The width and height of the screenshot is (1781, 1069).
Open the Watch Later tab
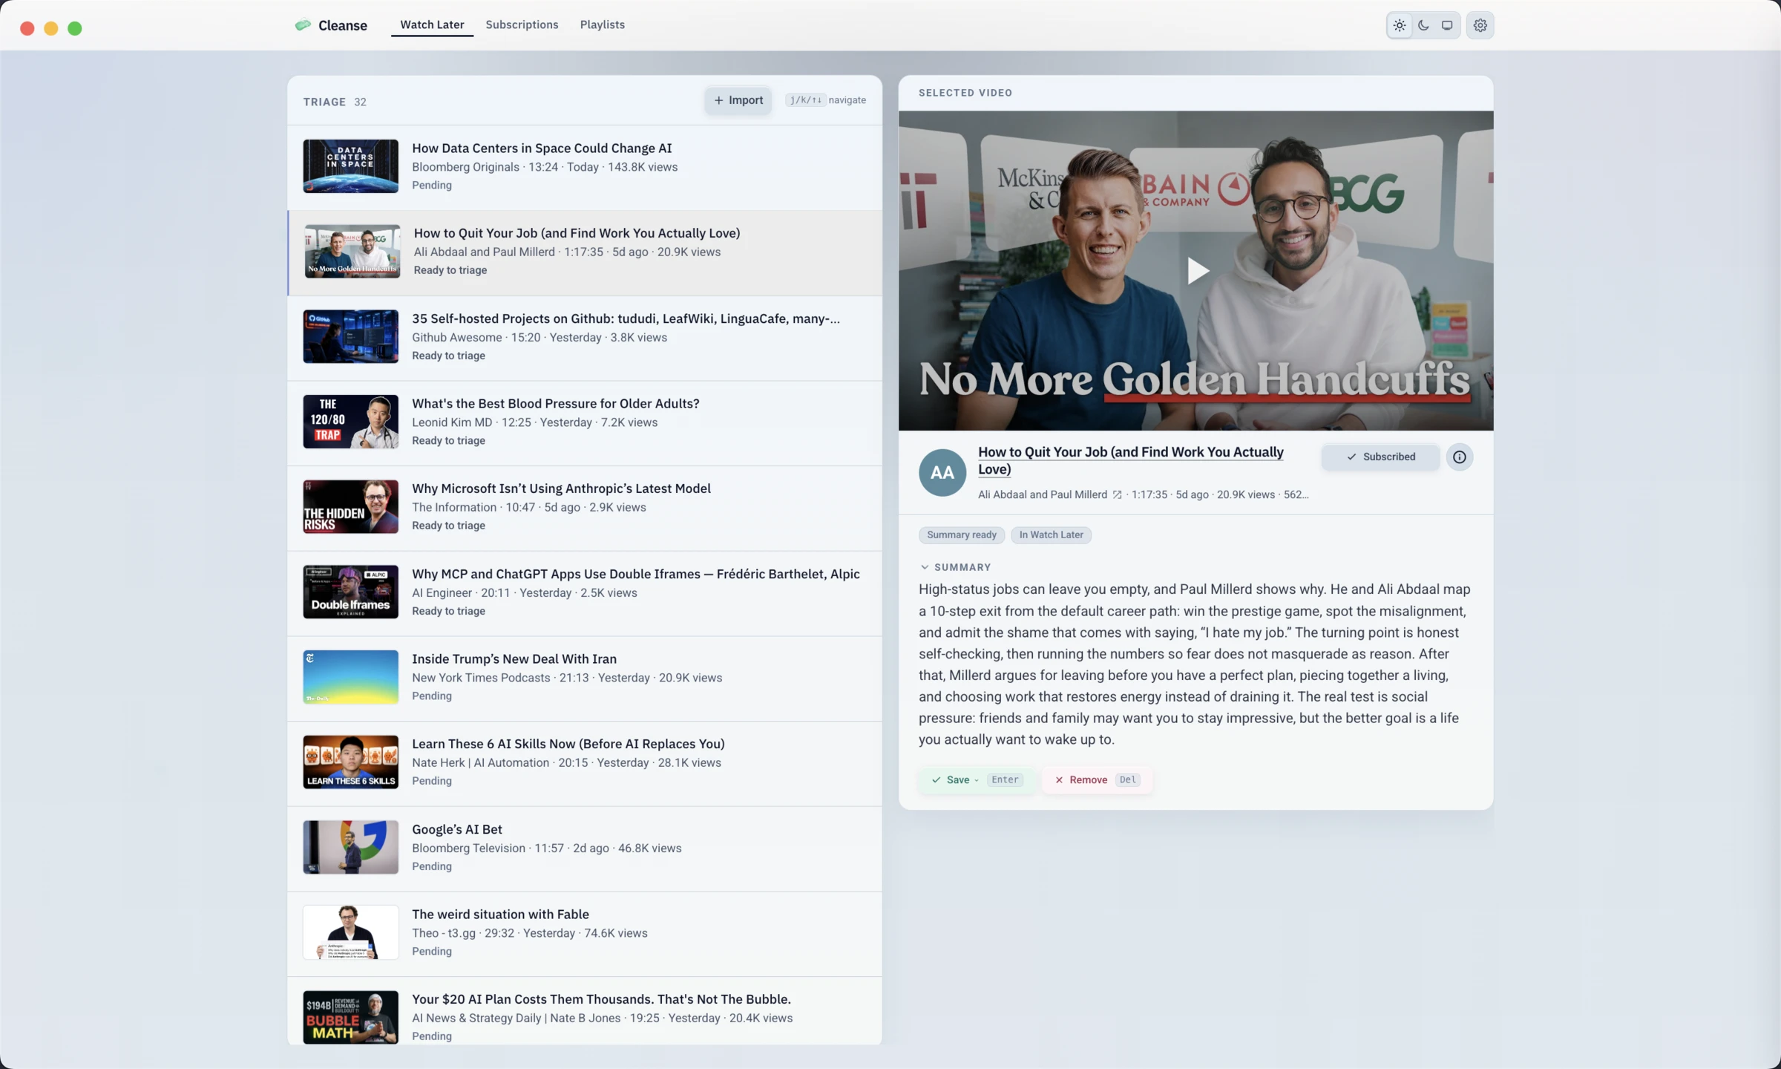click(432, 24)
